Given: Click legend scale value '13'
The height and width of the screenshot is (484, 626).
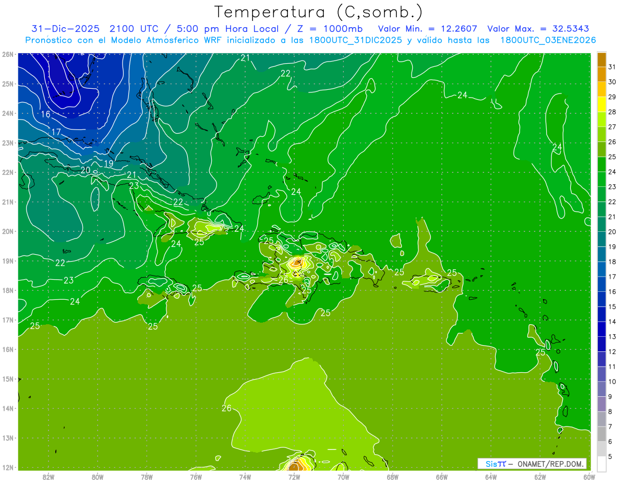Looking at the screenshot, I should (612, 337).
